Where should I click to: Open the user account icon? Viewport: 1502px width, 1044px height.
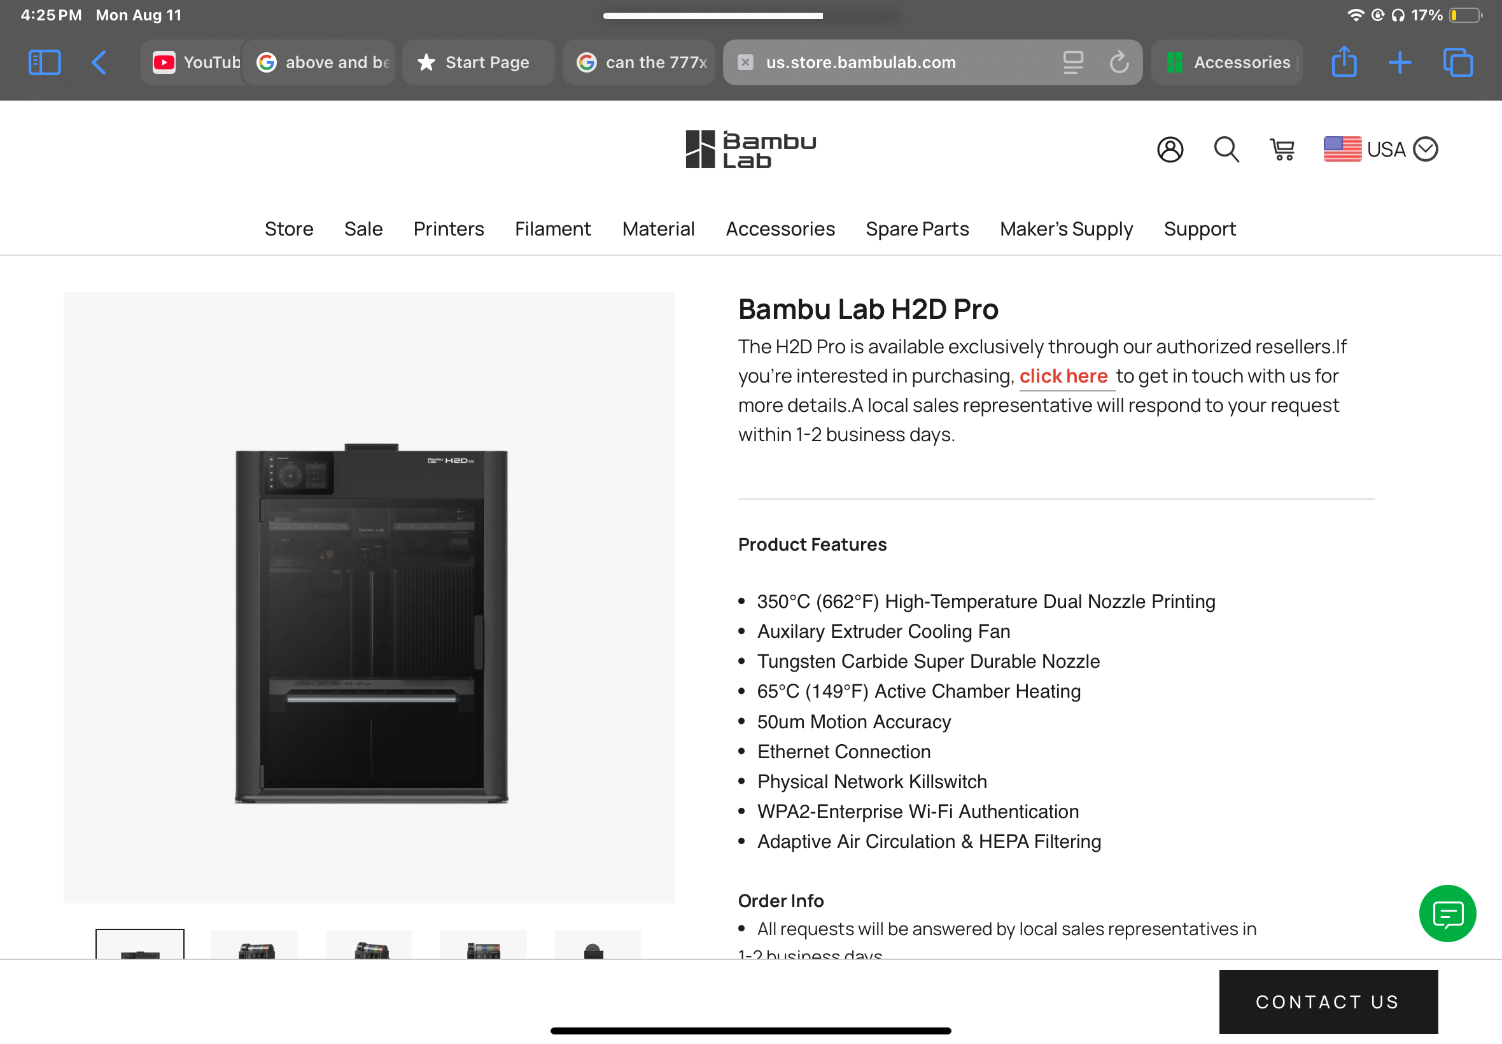point(1170,149)
